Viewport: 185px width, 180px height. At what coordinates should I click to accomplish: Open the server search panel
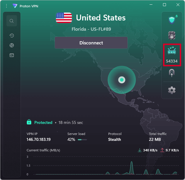[x=12, y=21]
